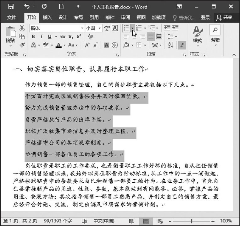Screen dimensions: 240x226
Task: Open the font size dropdown
Action: [x=100, y=28]
